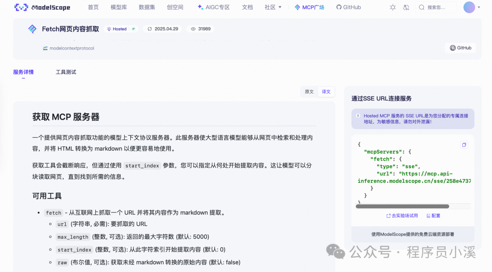The width and height of the screenshot is (492, 272).
Task: Show the 原文 original text
Action: tap(309, 91)
